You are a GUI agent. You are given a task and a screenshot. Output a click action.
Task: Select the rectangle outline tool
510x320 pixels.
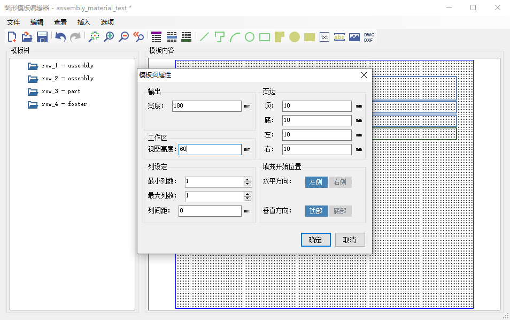265,37
